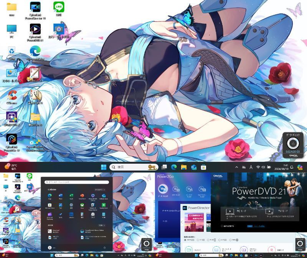Tick the remember choice checkbox in PowerDVD
Image resolution: width=307 pixels, height=258 pixels.
tap(222, 226)
